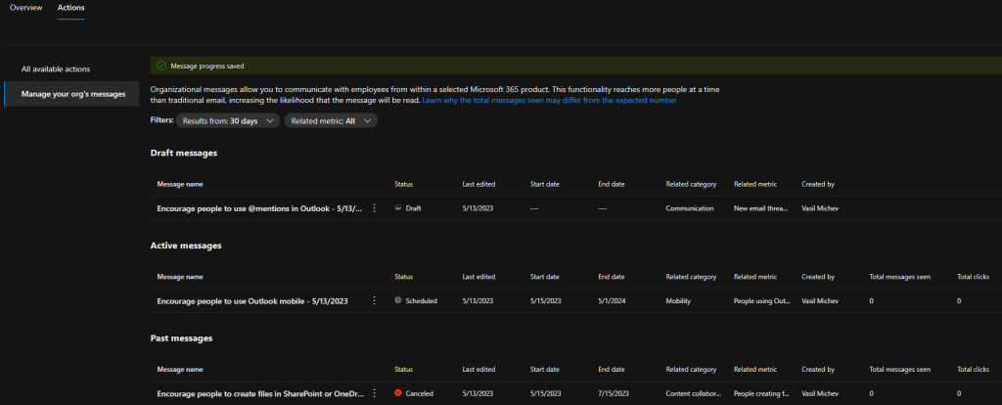Image resolution: width=1002 pixels, height=405 pixels.
Task: Select Manage your org's messages
Action: pyautogui.click(x=73, y=94)
